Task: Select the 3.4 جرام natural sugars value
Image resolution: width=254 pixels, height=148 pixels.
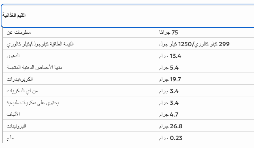Action: [x=169, y=103]
